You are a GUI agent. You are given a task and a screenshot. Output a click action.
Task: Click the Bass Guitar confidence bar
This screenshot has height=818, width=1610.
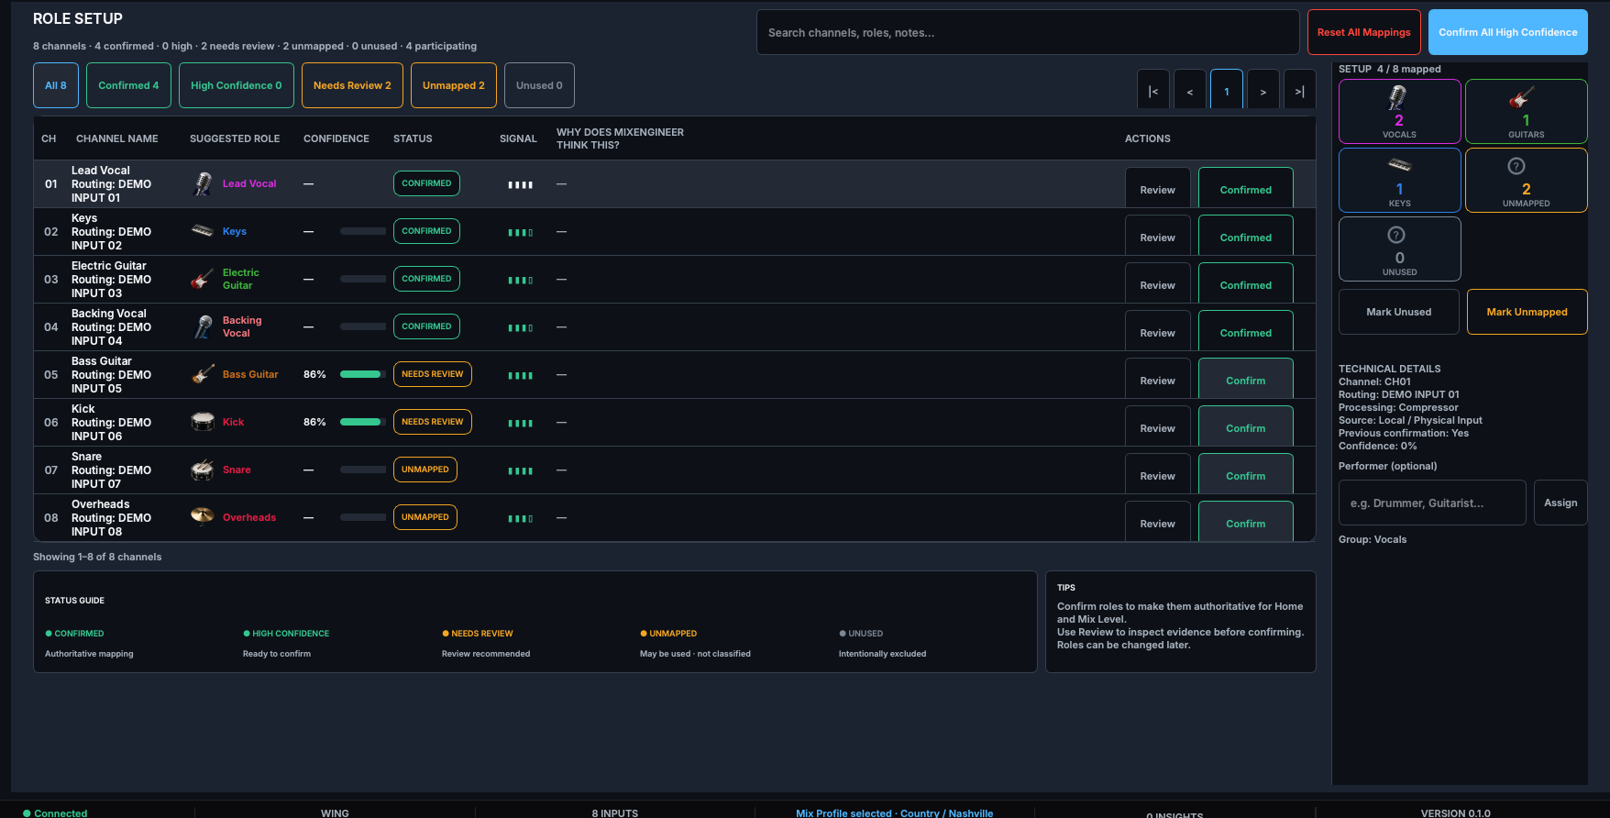(363, 374)
